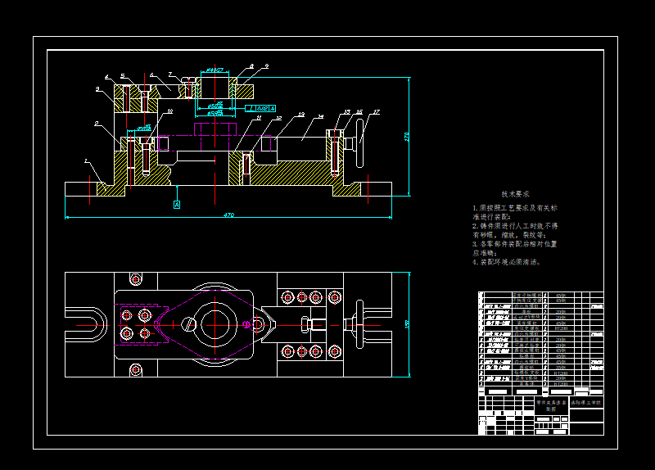The width and height of the screenshot is (655, 470).
Task: Select part balloon number 12
Action: pos(278,119)
